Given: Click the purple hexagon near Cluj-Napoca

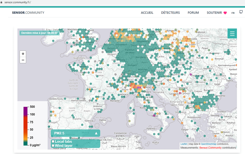Looking at the screenshot, I should pos(191,74).
